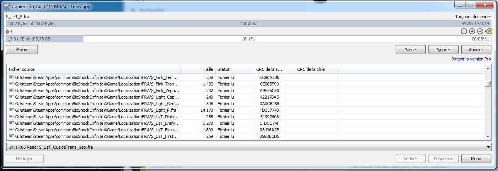Viewport: 498px width, 171px height.
Task: Collapse the file list with Moins button
Action: pos(22,50)
